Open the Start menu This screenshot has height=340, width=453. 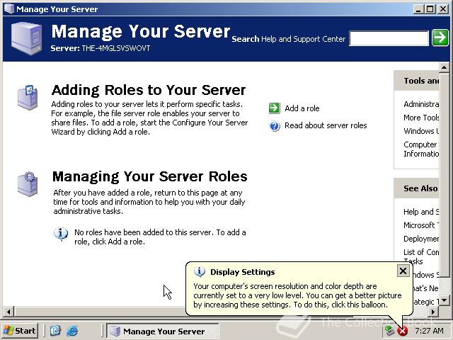20,331
